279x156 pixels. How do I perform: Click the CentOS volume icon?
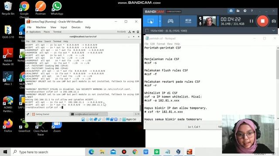coord(134,32)
